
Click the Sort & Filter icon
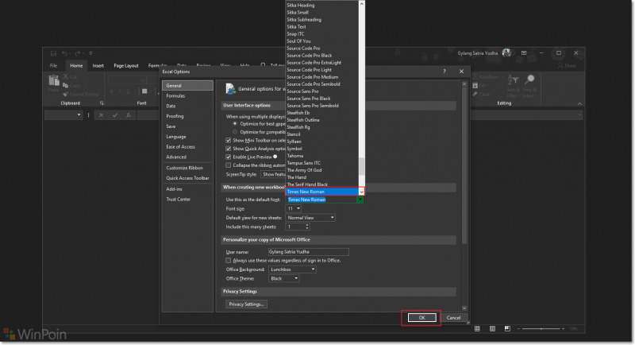click(513, 80)
